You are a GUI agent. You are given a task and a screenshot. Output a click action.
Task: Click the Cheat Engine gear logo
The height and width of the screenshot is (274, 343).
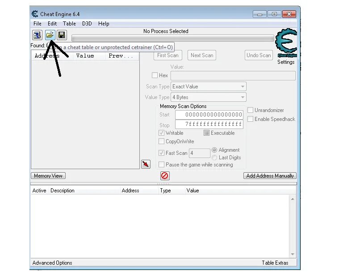pyautogui.click(x=286, y=43)
